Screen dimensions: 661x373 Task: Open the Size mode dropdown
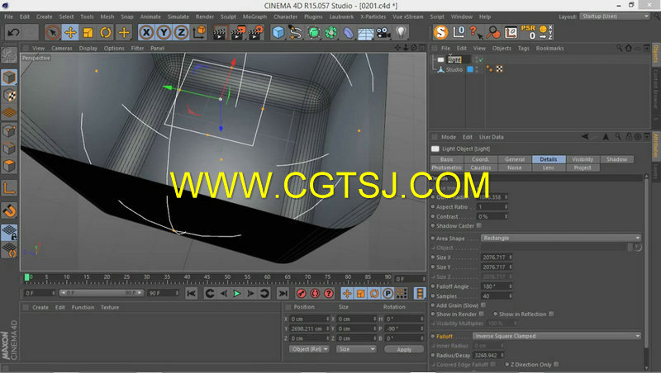click(356, 349)
